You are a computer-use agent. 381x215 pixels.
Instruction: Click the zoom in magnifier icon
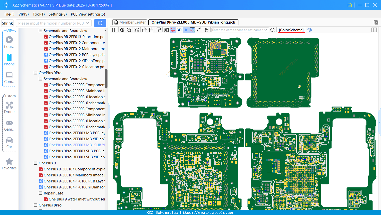[122, 30]
